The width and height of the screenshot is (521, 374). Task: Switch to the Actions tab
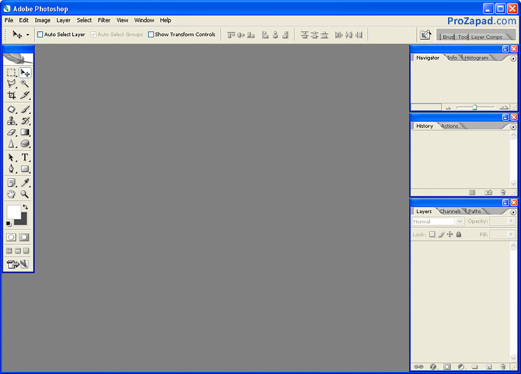click(x=449, y=126)
